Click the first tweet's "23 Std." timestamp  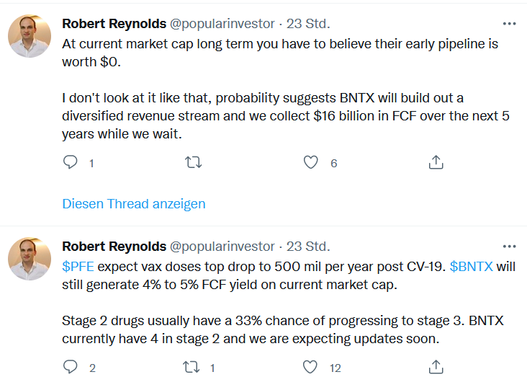pyautogui.click(x=308, y=24)
